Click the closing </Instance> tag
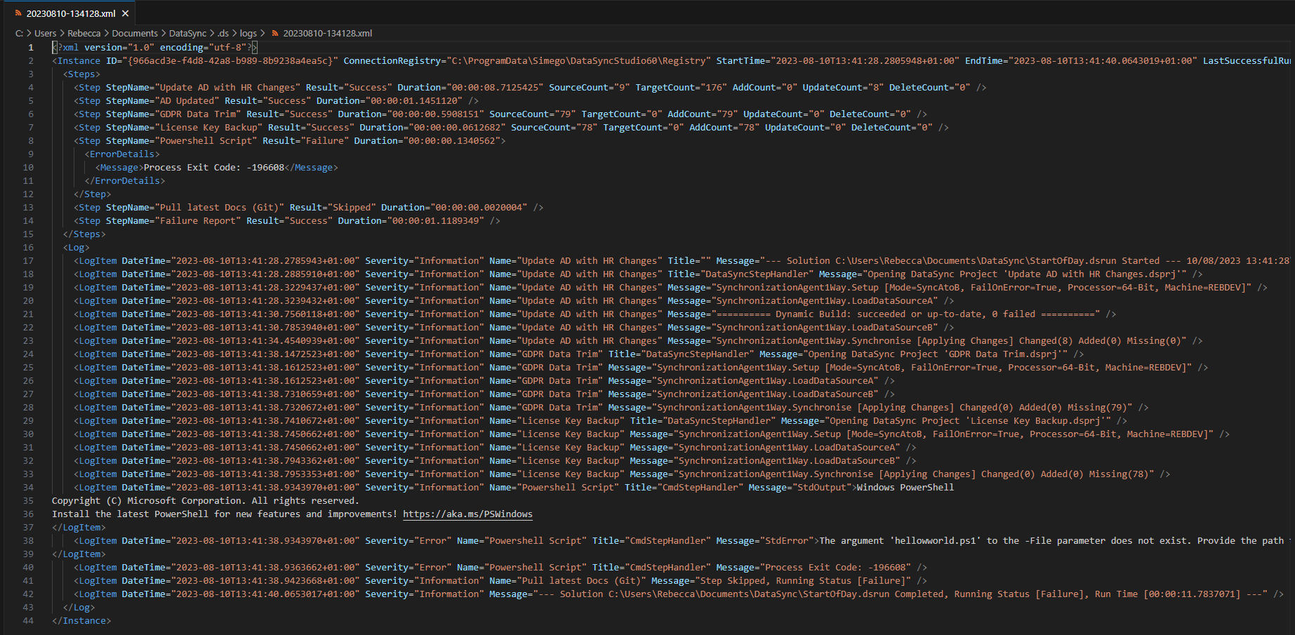Screen dimensions: 1295x635 81,621
